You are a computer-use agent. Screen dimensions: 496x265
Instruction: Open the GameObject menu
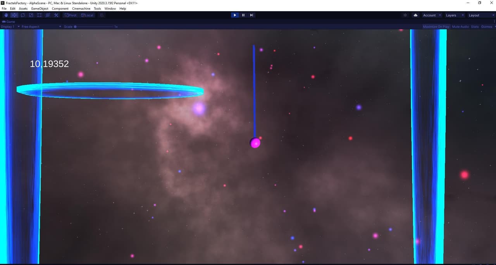point(40,8)
